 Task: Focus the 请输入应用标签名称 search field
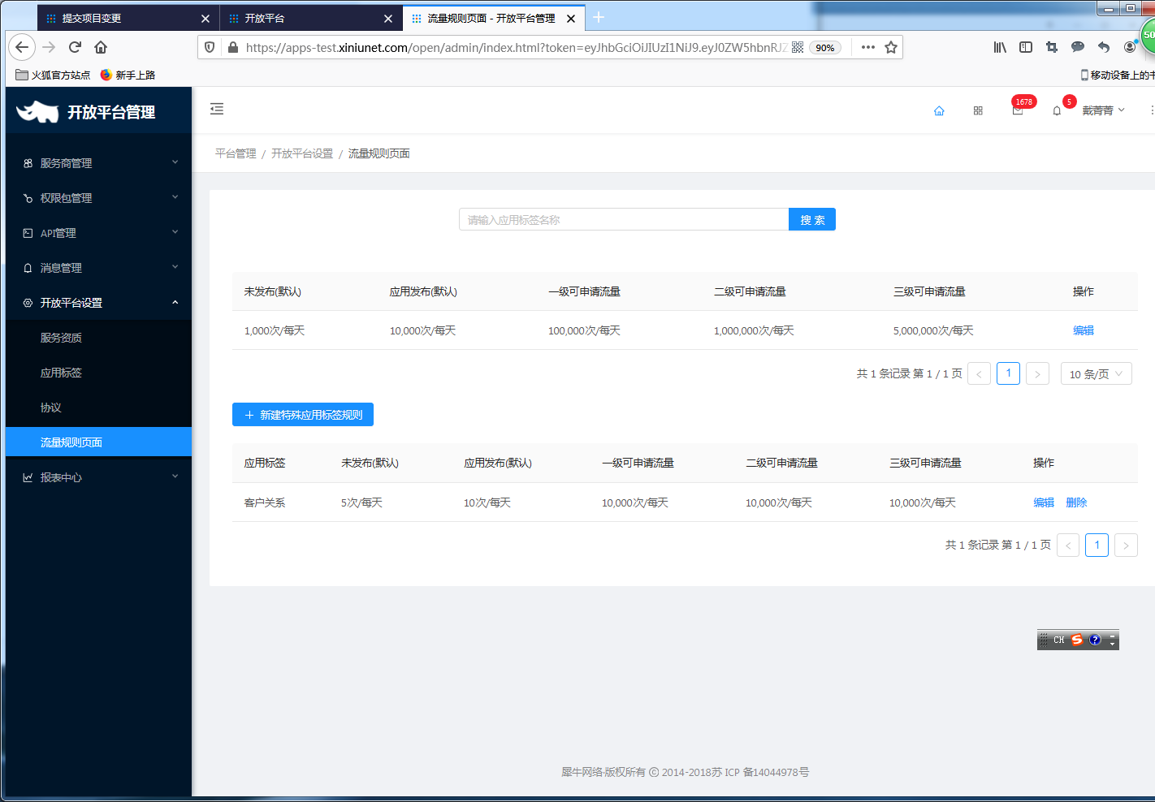(x=624, y=219)
